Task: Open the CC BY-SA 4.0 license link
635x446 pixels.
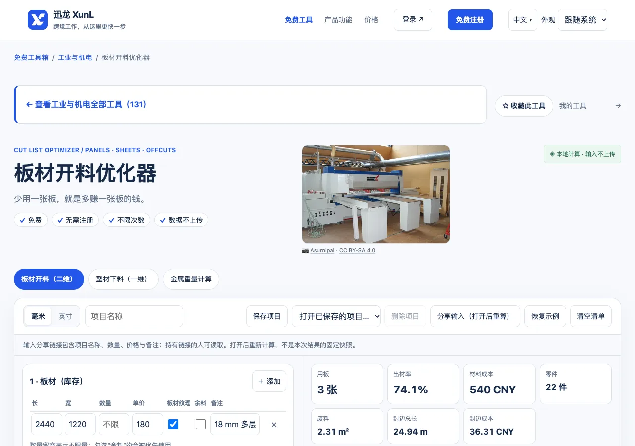Action: tap(357, 250)
